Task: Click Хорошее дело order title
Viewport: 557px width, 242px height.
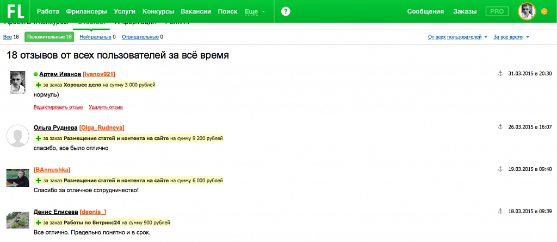Action: click(x=83, y=85)
